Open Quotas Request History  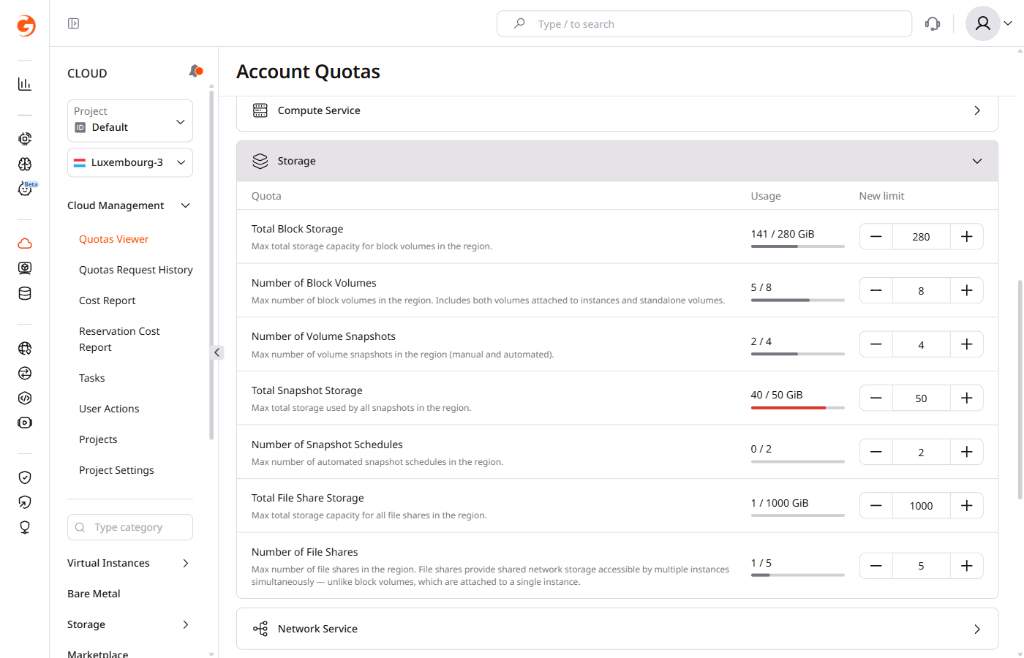136,270
